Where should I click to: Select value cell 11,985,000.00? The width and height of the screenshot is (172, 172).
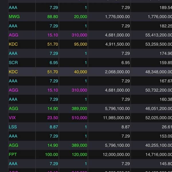pos(114,118)
